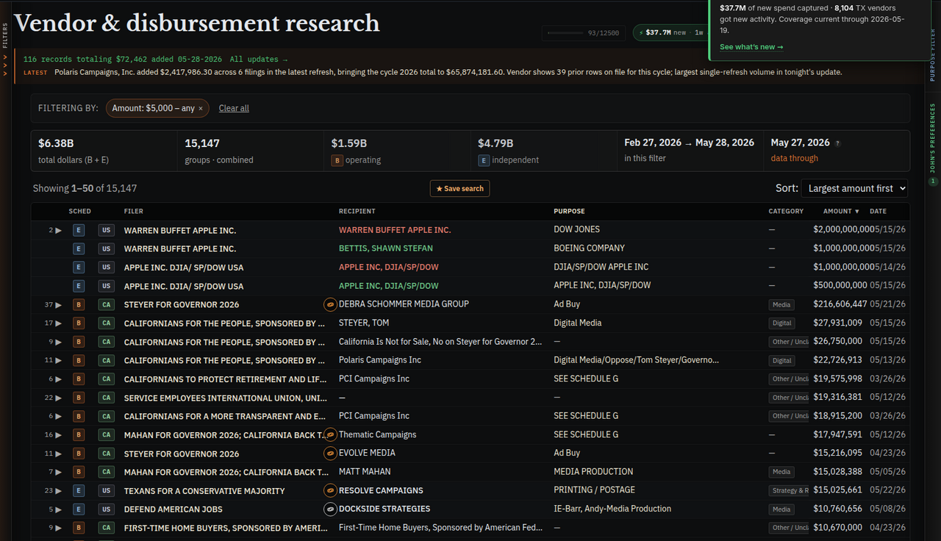Select the CA state badge on the STEYER, TOM row

coord(107,323)
